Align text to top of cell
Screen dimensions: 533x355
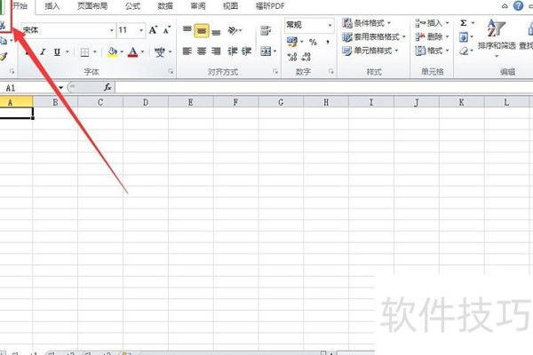[x=187, y=30]
